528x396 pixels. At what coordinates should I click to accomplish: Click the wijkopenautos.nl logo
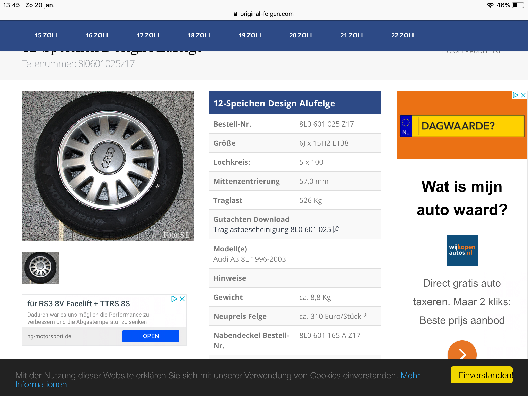tap(462, 251)
